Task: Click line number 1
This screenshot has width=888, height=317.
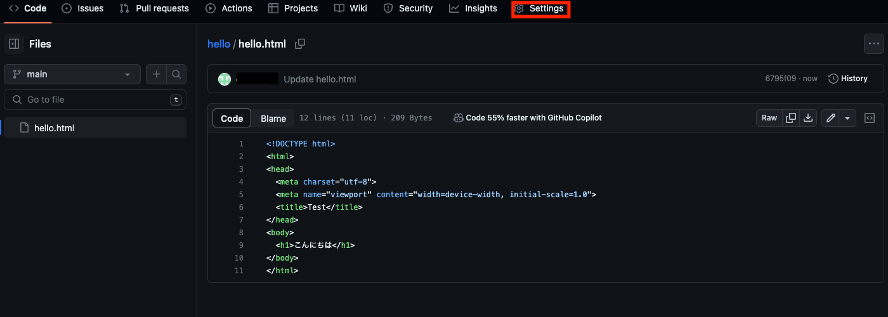Action: [x=241, y=144]
